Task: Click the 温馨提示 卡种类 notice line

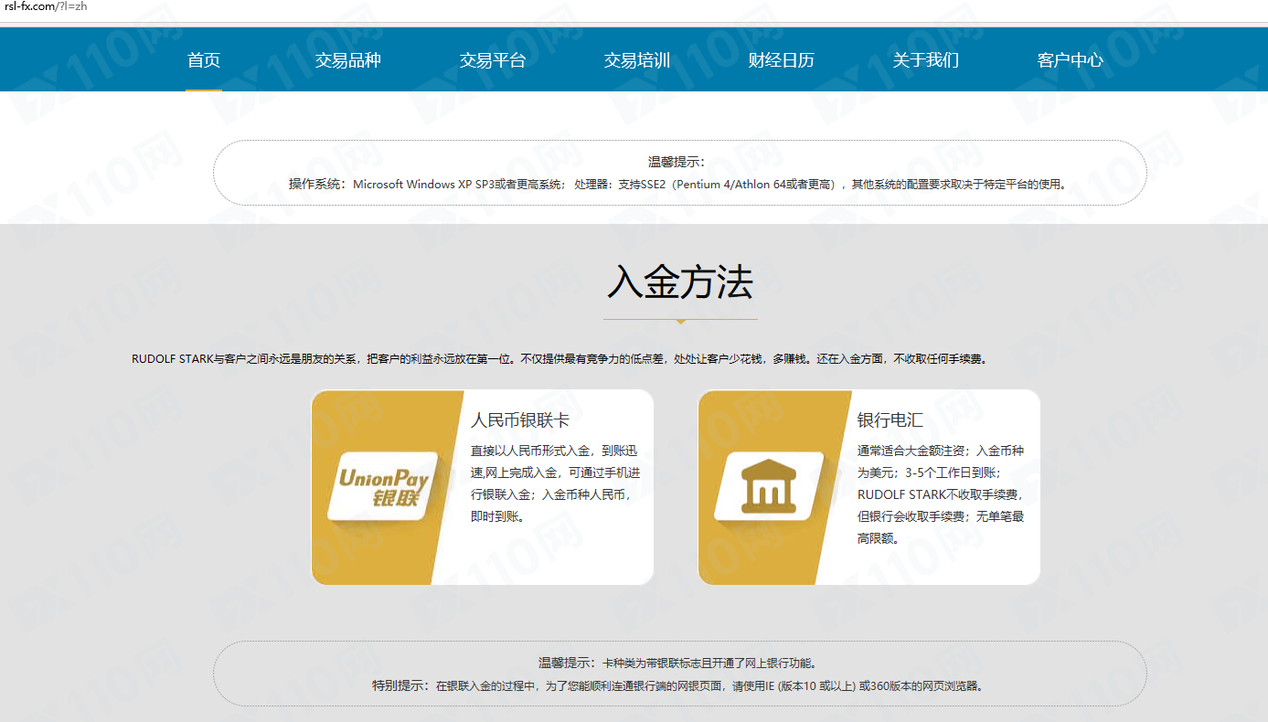Action: (677, 663)
